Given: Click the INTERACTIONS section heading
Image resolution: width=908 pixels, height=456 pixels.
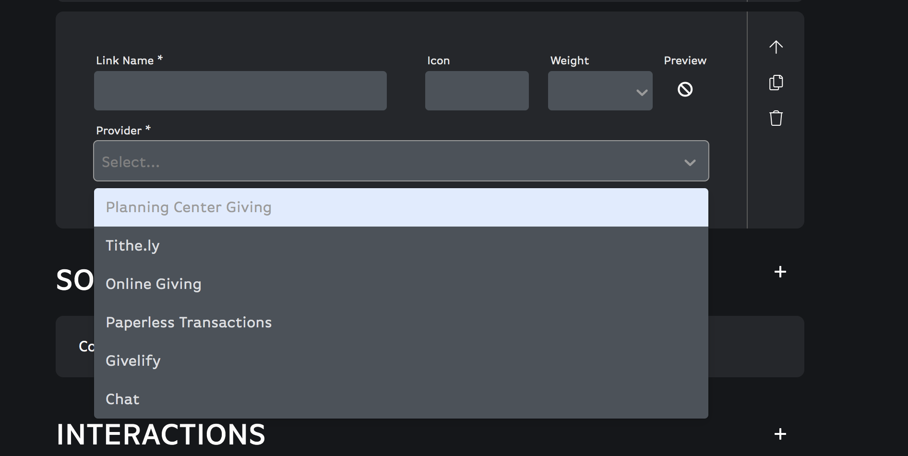Looking at the screenshot, I should 161,434.
